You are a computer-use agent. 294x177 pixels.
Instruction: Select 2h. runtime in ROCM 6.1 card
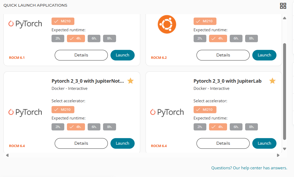point(58,38)
